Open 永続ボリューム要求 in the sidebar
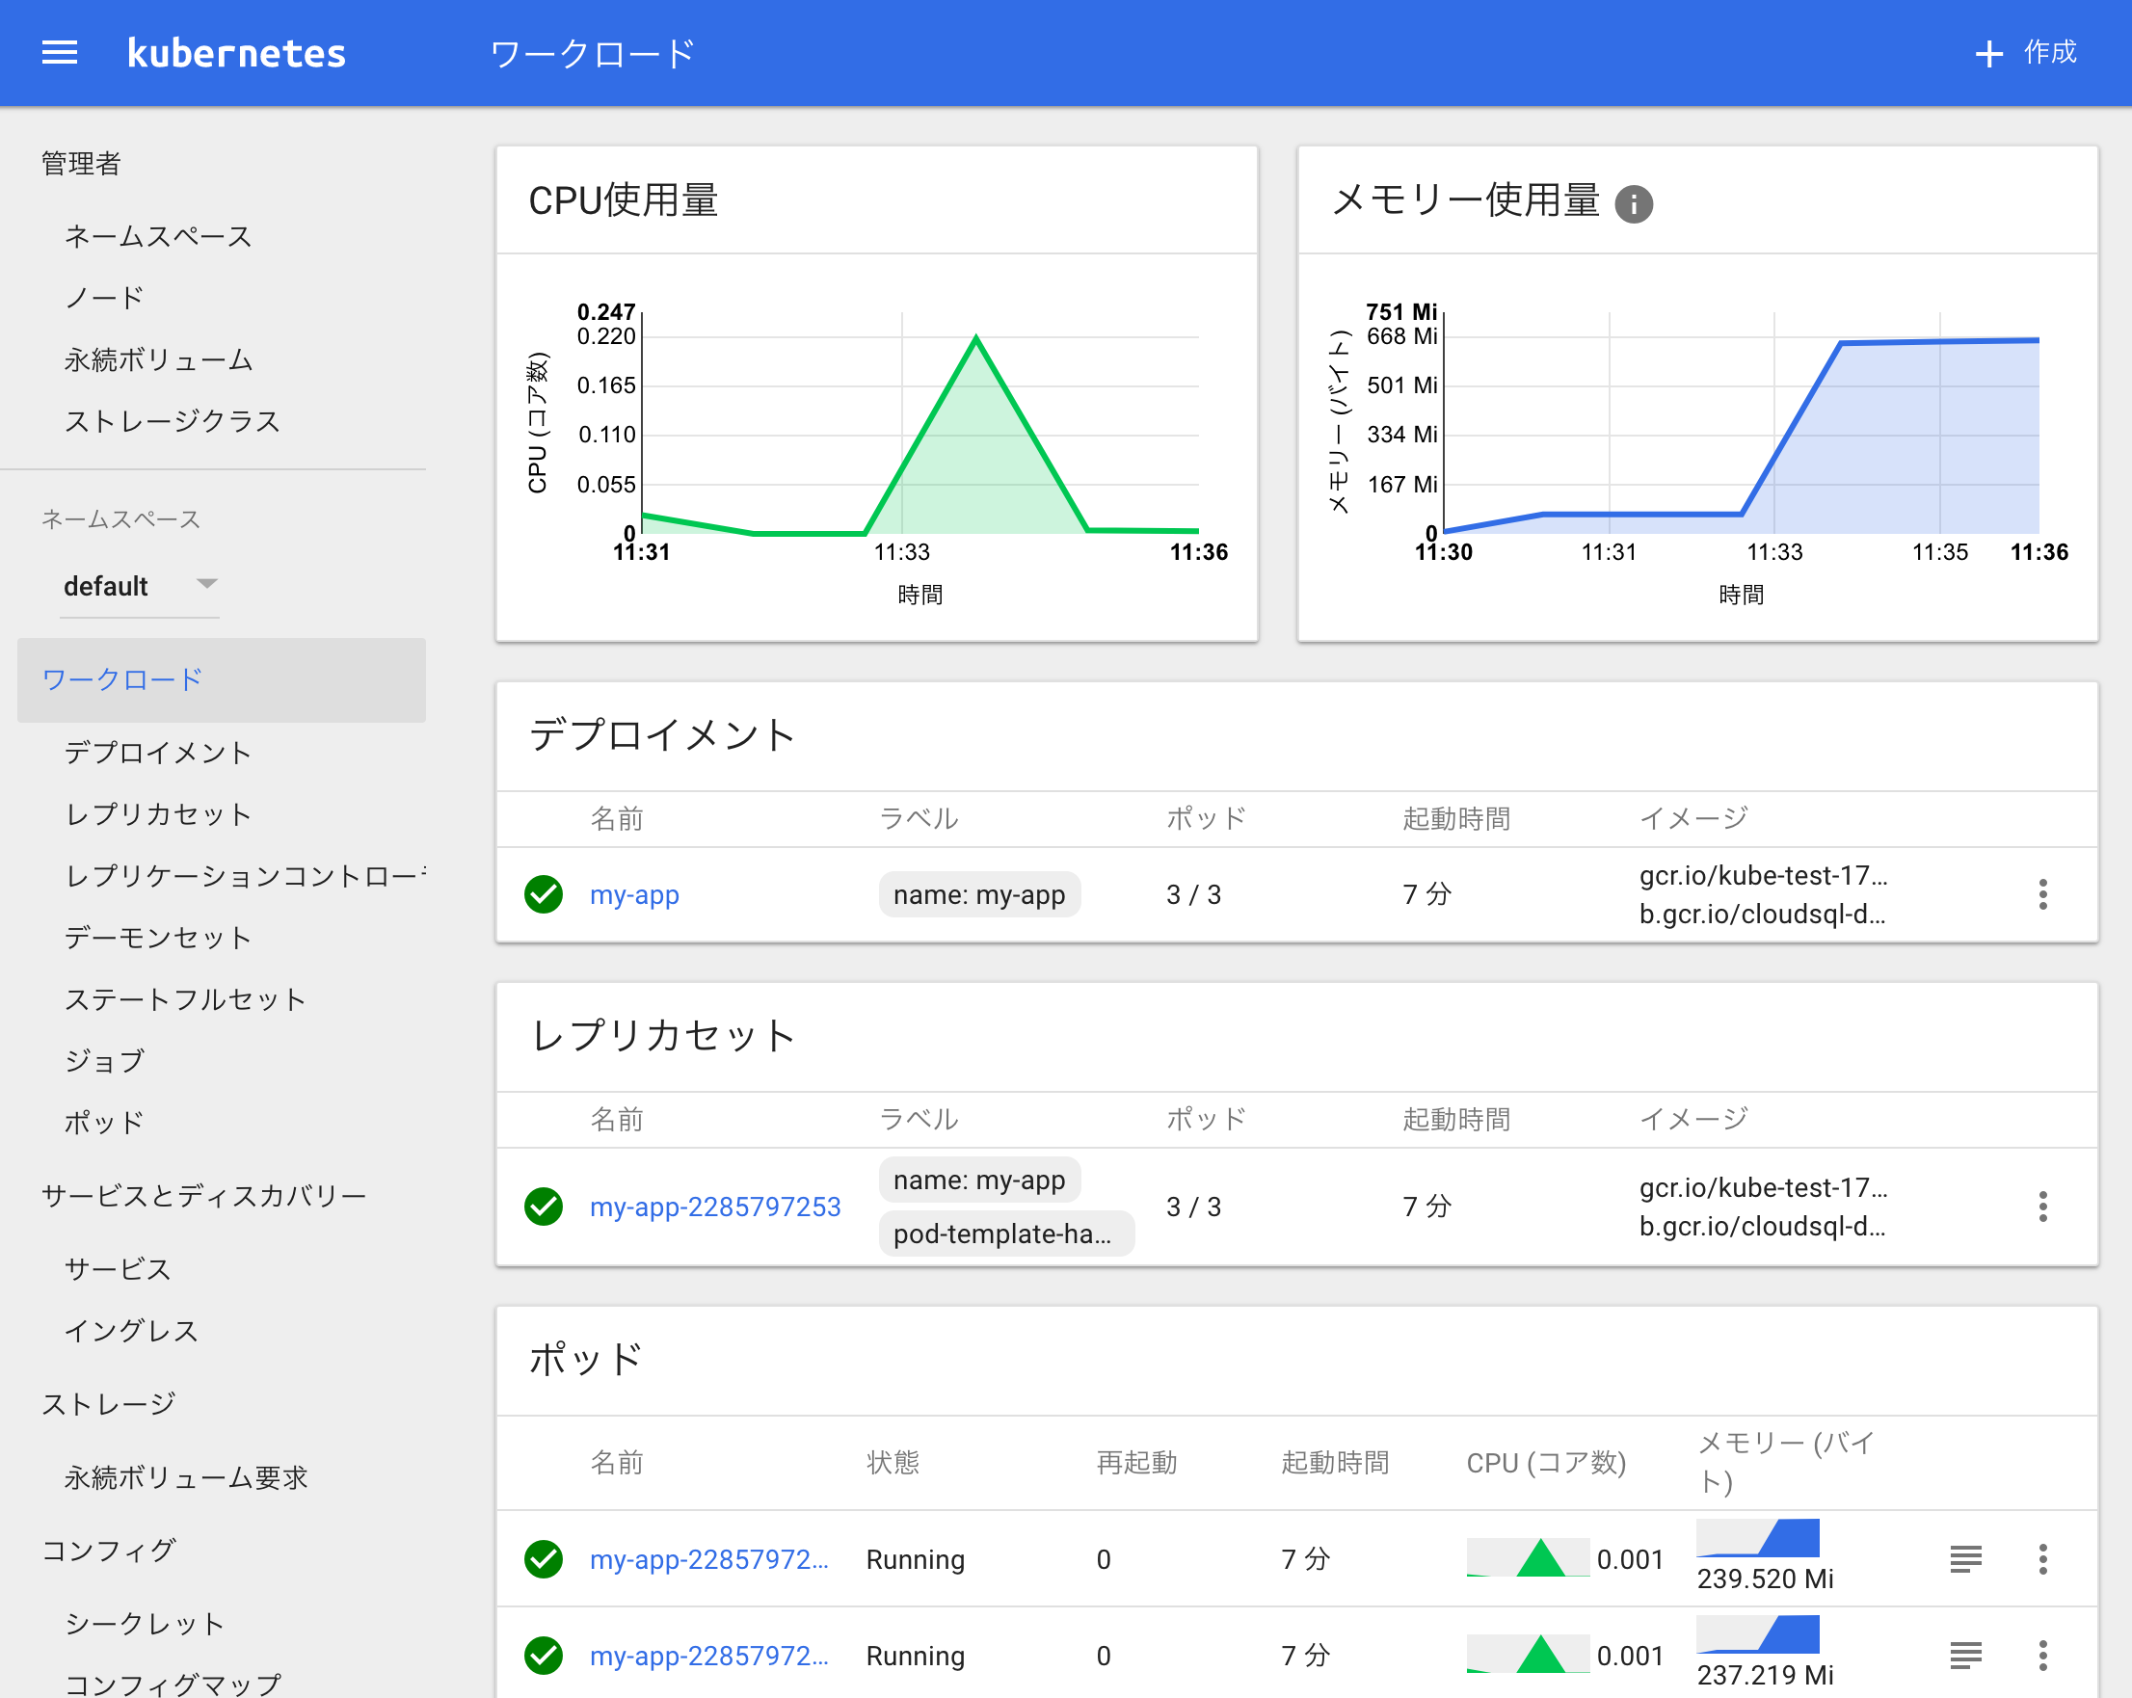This screenshot has width=2132, height=1698. point(186,1477)
